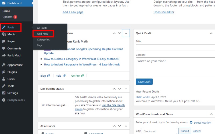
Task: Click the Pages icon in sidebar
Action: (4, 41)
